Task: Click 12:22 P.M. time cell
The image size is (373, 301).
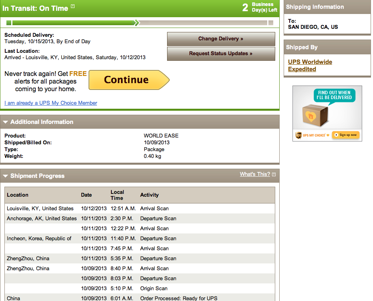Action: click(123, 228)
